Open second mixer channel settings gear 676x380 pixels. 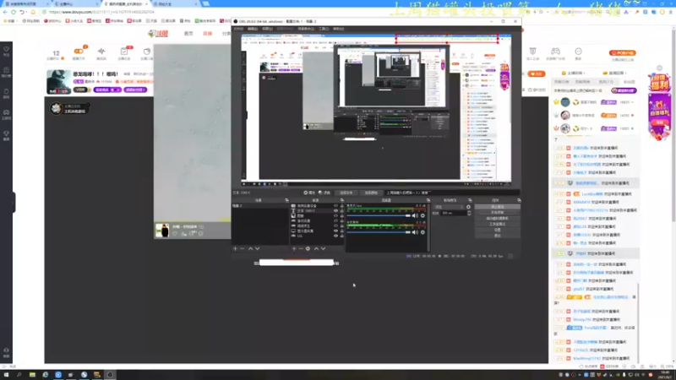tap(423, 232)
